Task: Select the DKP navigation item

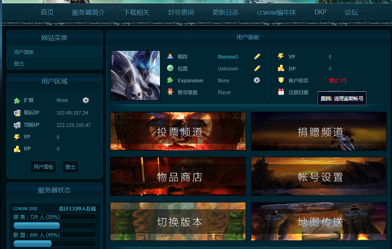Action: click(x=320, y=12)
